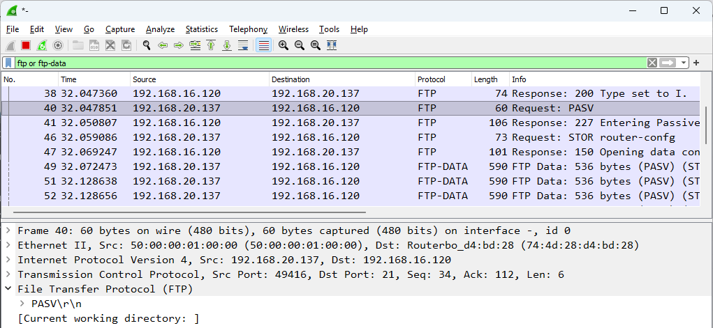713x328 pixels.
Task: Jump to the first packet
Action: pyautogui.click(x=211, y=45)
